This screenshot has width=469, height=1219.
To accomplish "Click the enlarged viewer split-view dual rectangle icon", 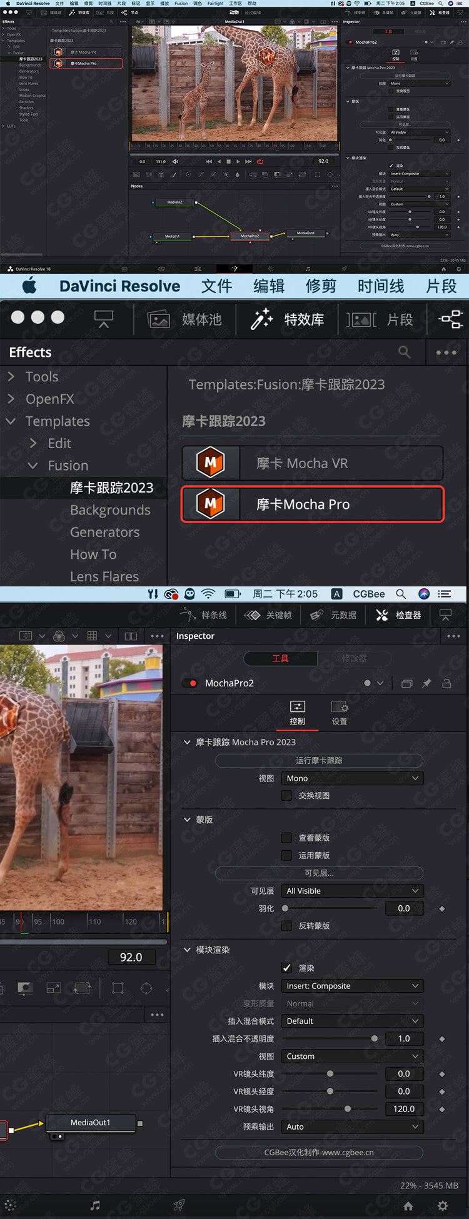I will tap(131, 636).
